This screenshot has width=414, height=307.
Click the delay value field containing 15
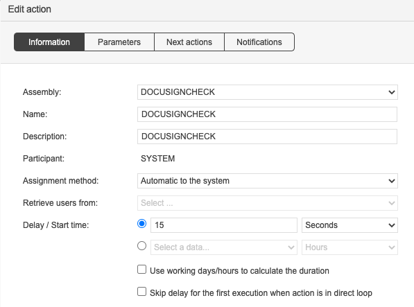tap(224, 225)
